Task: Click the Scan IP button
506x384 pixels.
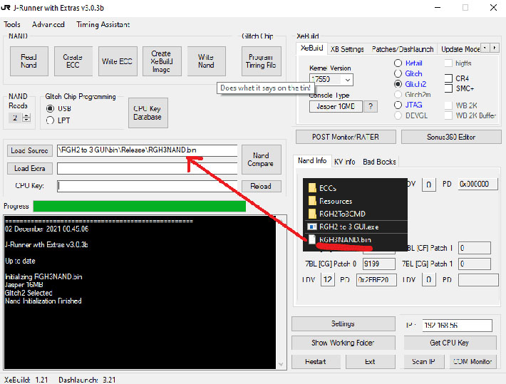Action: [x=424, y=362]
